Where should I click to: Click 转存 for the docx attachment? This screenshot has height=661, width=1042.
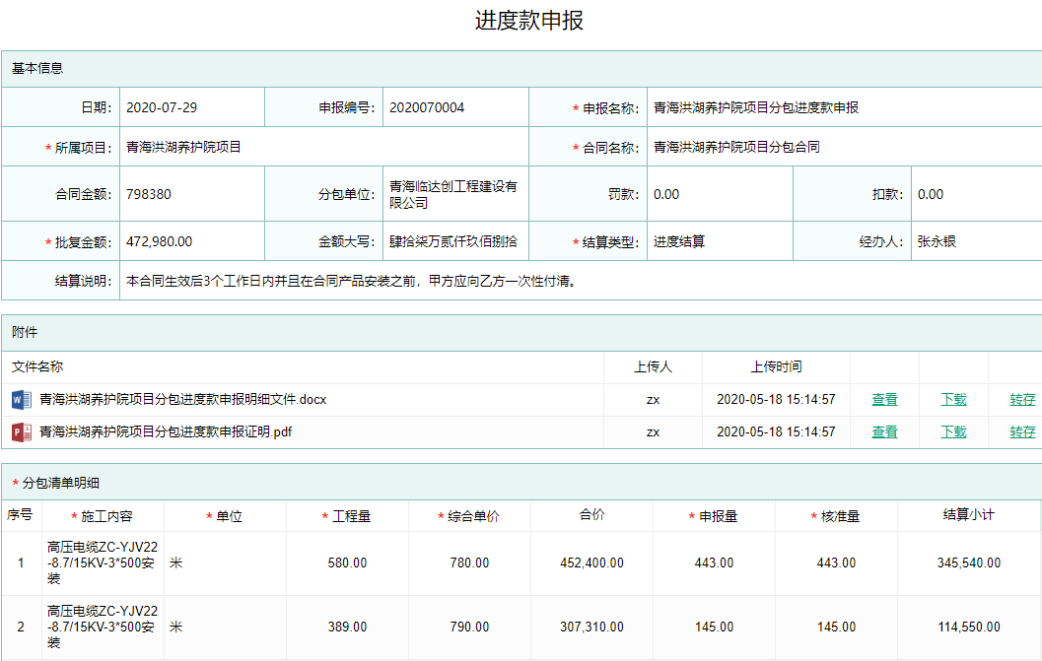[1022, 400]
